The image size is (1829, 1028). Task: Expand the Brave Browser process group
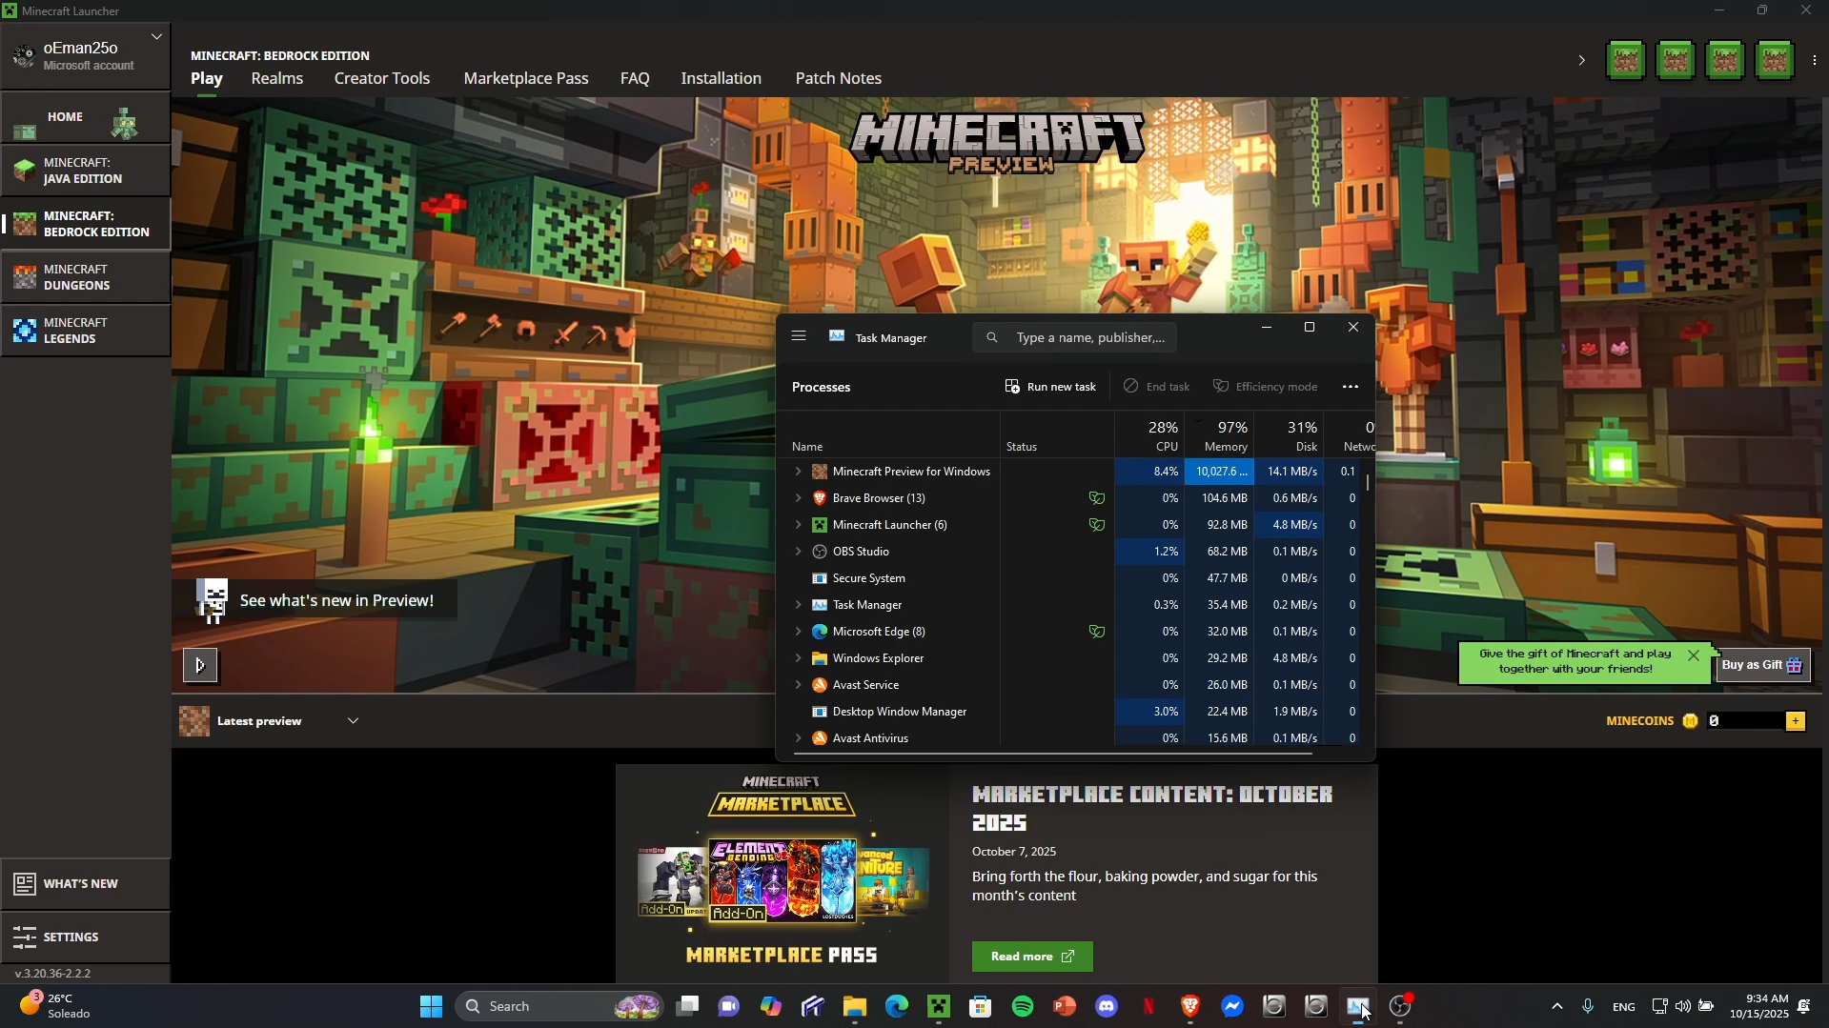point(799,498)
